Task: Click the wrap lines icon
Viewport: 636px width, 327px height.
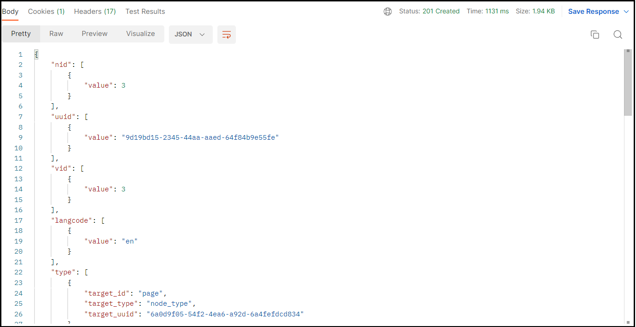Action: point(226,35)
